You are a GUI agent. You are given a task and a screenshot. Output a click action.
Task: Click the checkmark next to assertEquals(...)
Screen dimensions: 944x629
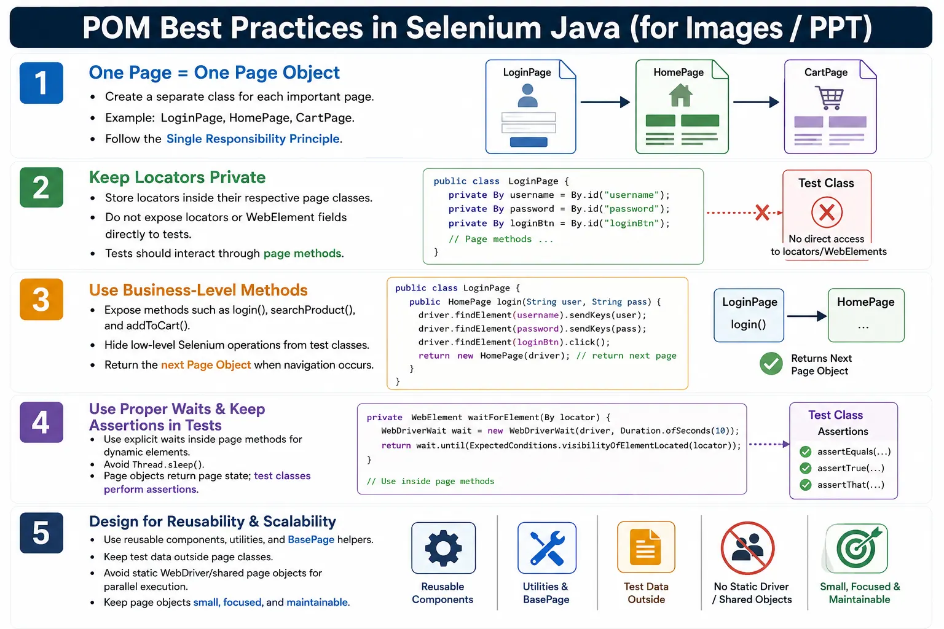pyautogui.click(x=805, y=451)
